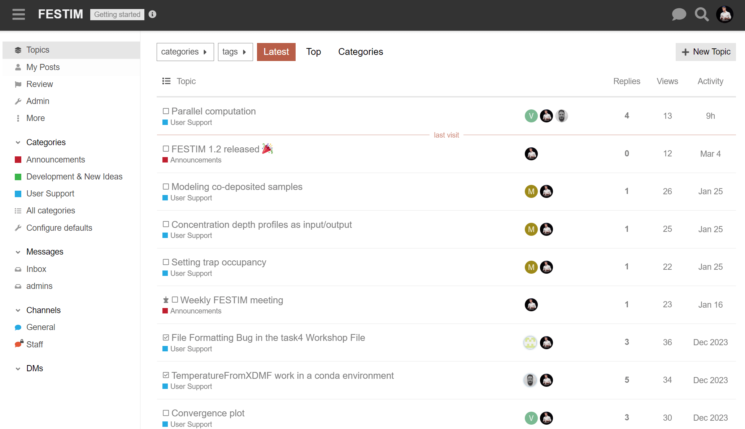Click the Review flag item
Screen dimensions: 745x429
tap(39, 84)
